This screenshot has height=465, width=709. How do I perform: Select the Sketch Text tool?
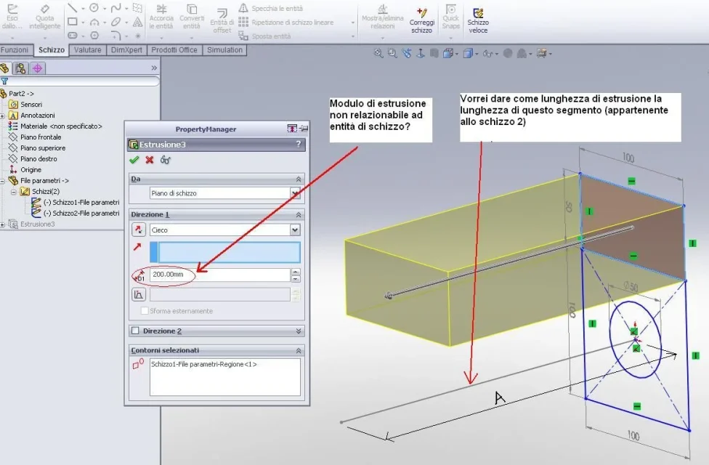coord(138,22)
